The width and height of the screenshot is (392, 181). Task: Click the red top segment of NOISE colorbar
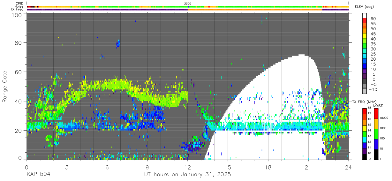point(376,113)
